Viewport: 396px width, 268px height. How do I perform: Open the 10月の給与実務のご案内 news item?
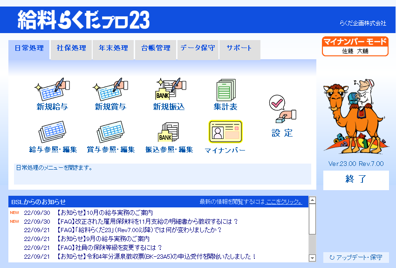105,213
